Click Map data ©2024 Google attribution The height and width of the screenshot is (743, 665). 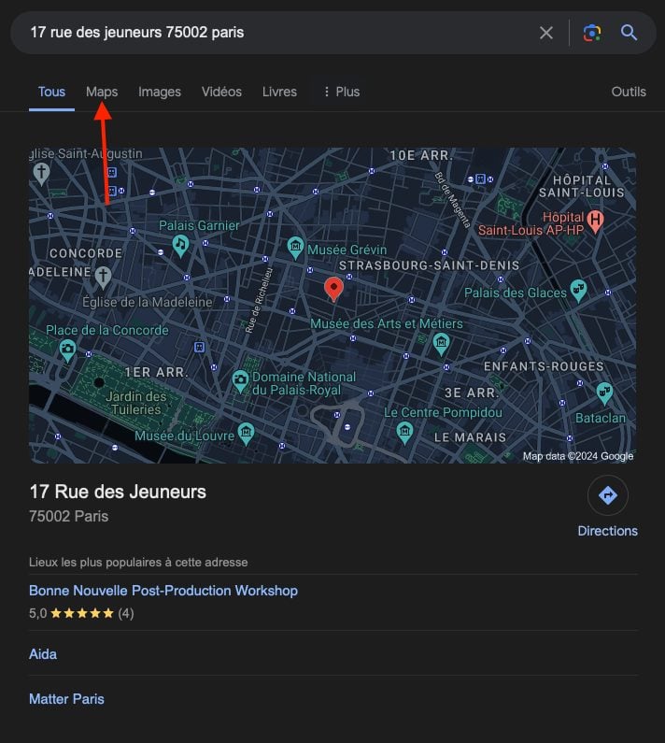tap(578, 456)
